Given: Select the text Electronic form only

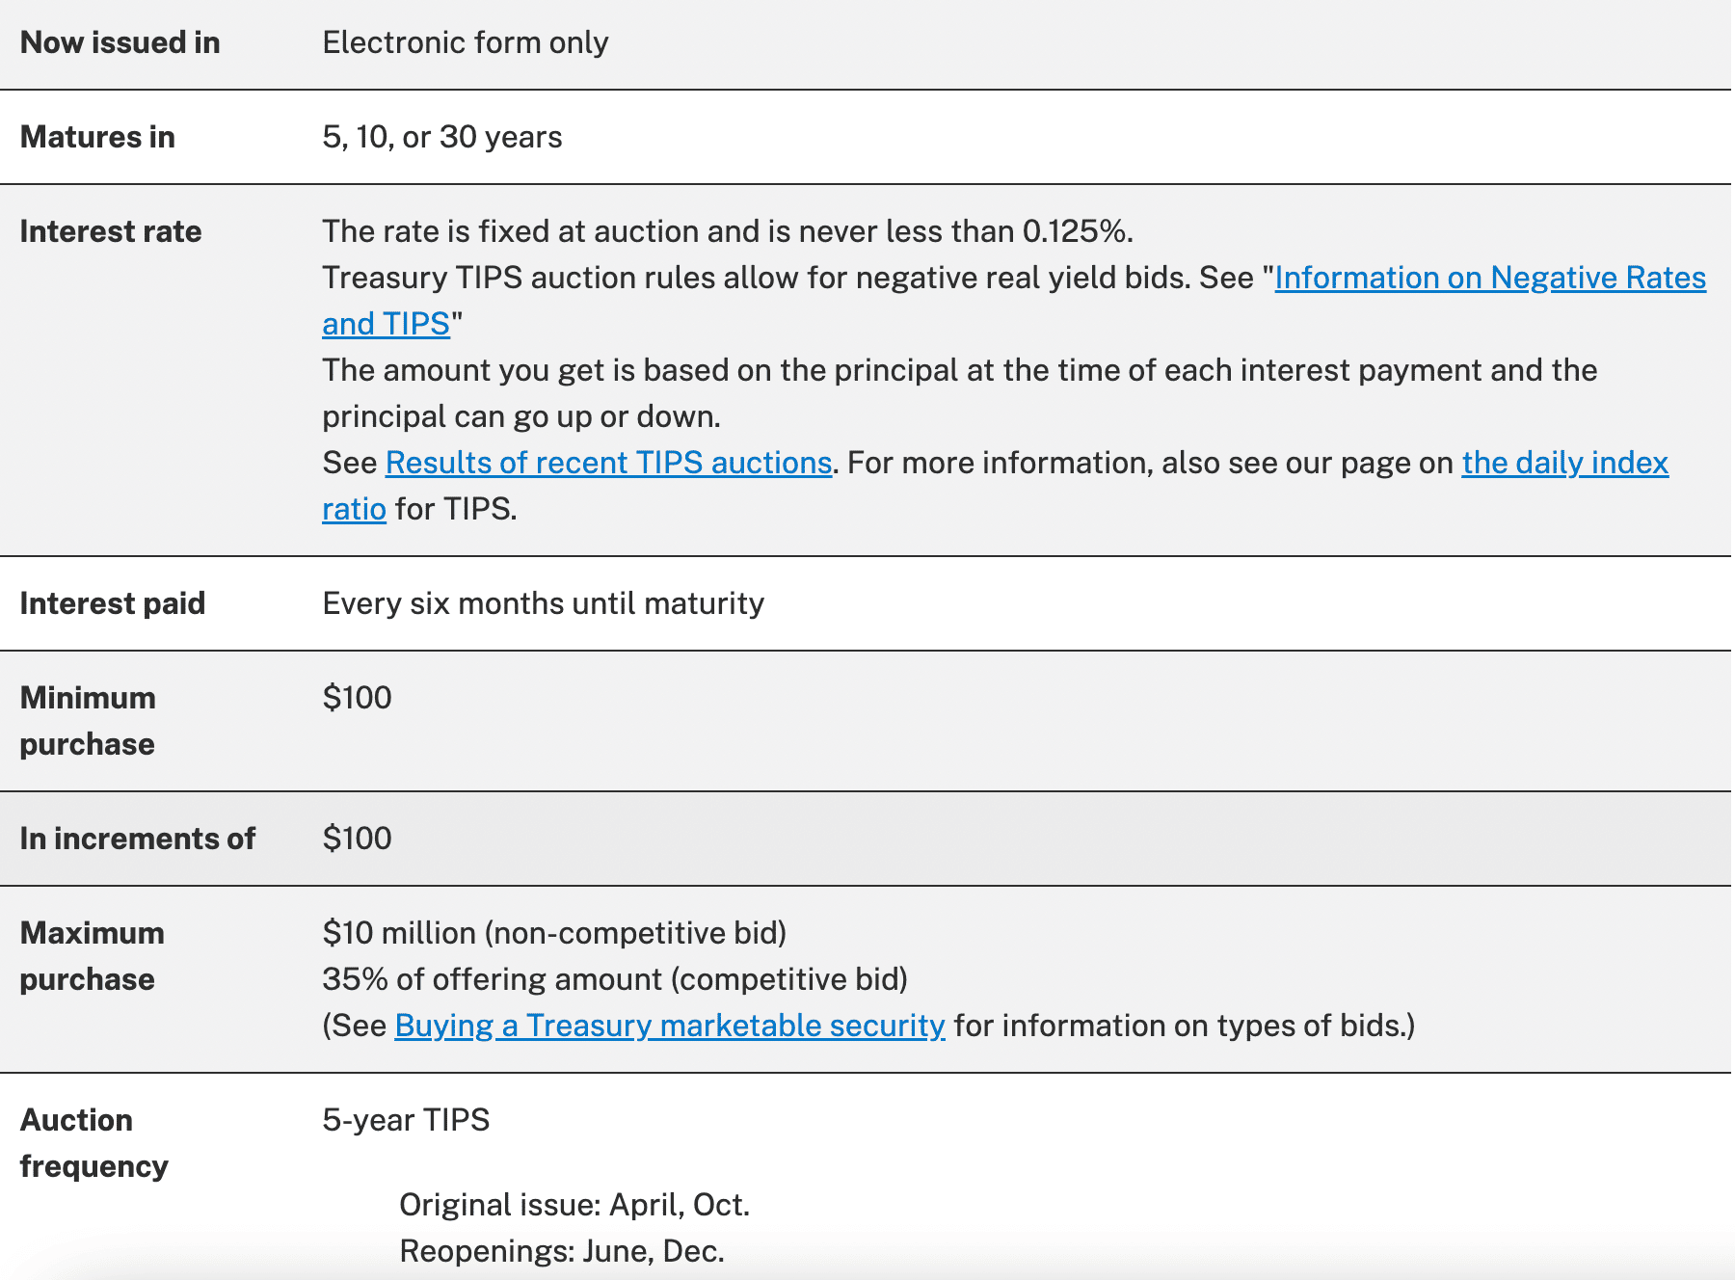Looking at the screenshot, I should pos(466,42).
